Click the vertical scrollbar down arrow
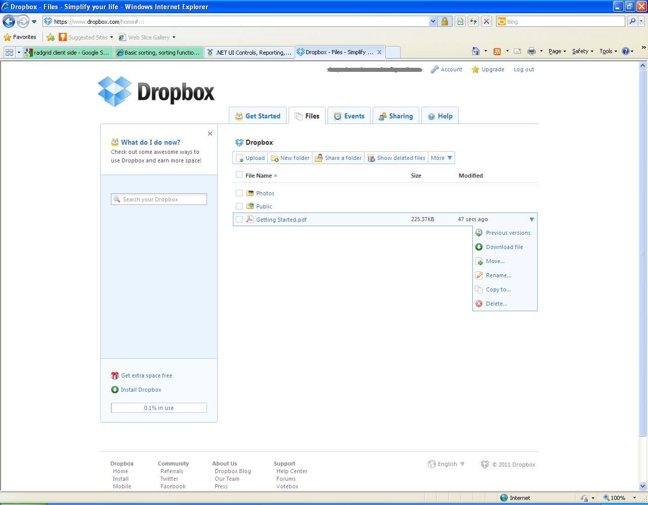 (x=643, y=486)
